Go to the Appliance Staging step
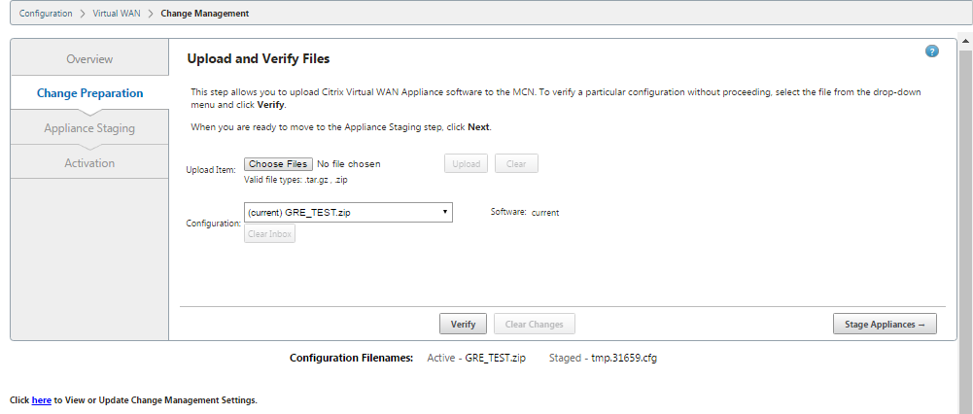 [89, 128]
